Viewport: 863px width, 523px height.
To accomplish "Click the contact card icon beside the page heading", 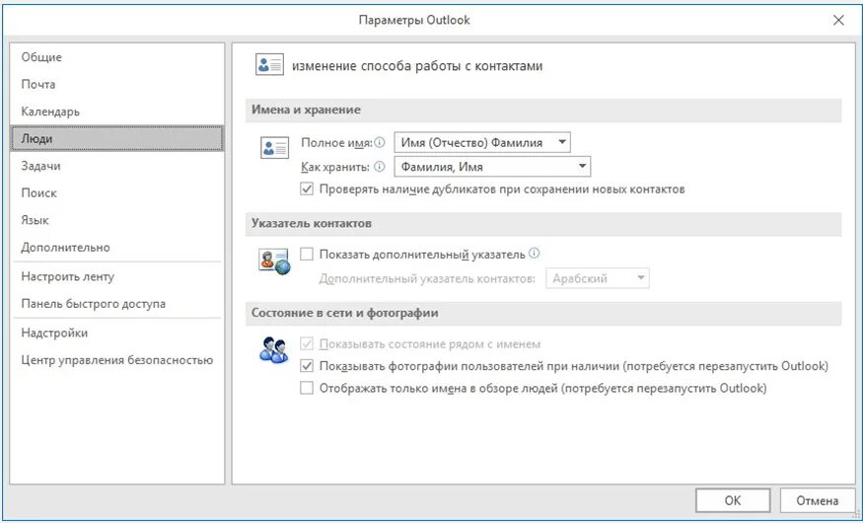I will (x=269, y=65).
